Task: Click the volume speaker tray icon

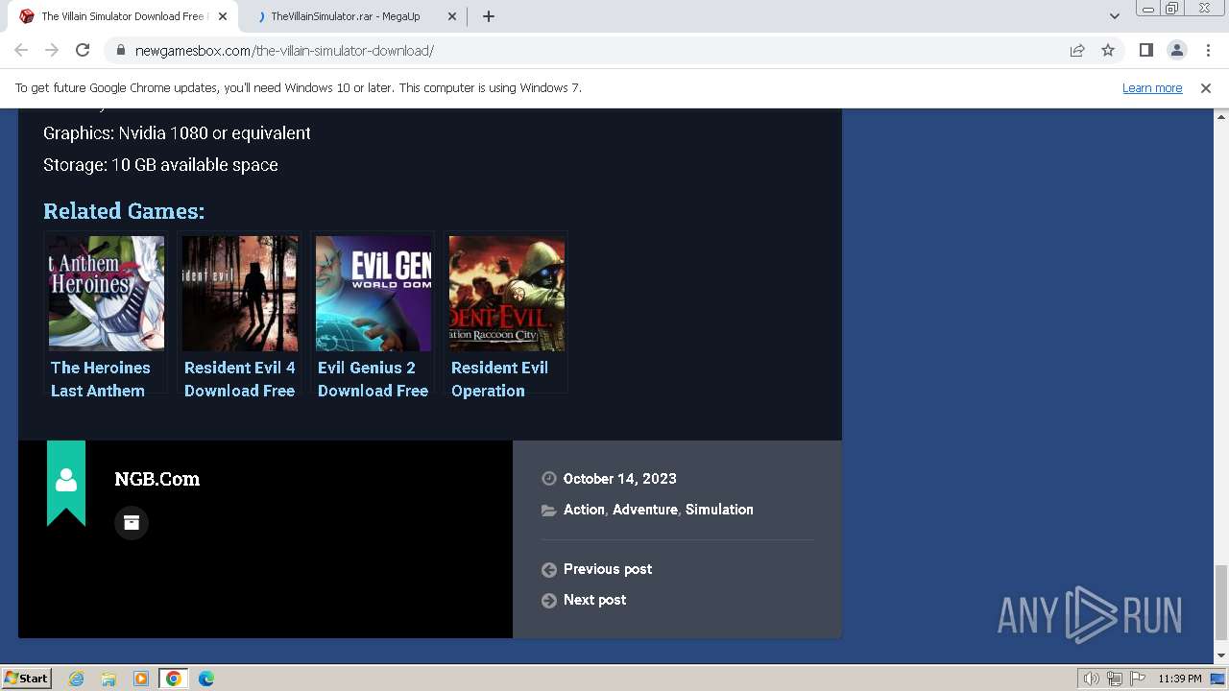Action: pyautogui.click(x=1092, y=679)
